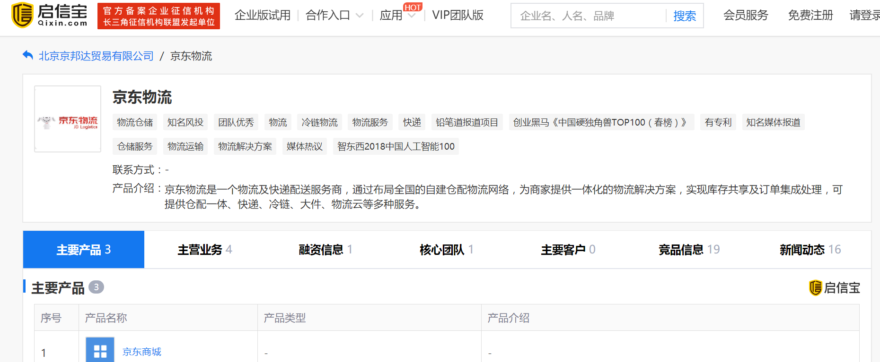Click the blue back arrow icon
The width and height of the screenshot is (880, 362).
(28, 56)
